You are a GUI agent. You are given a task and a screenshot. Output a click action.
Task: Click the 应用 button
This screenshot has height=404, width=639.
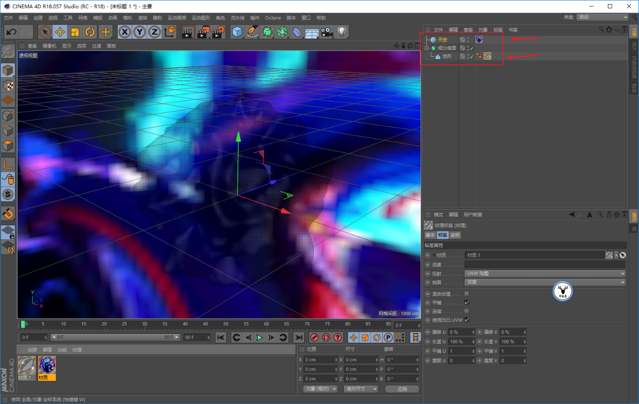pyautogui.click(x=402, y=389)
